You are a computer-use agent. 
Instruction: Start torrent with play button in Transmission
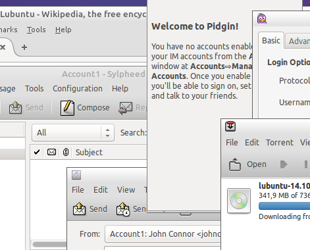[284, 164]
